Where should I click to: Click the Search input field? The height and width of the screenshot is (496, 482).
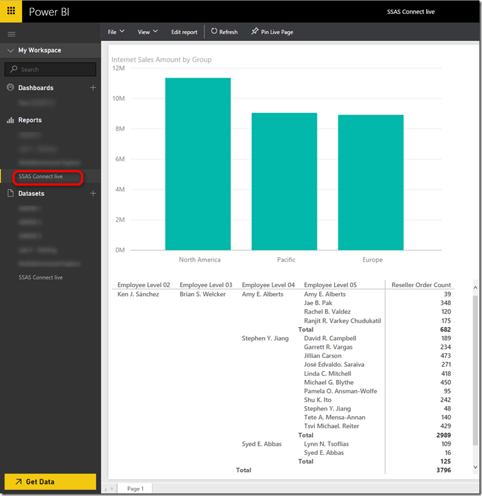click(x=50, y=69)
